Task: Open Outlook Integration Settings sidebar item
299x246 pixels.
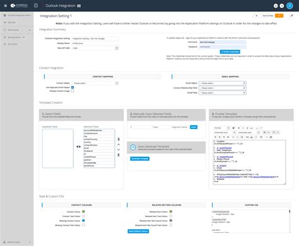Action: click(18, 15)
